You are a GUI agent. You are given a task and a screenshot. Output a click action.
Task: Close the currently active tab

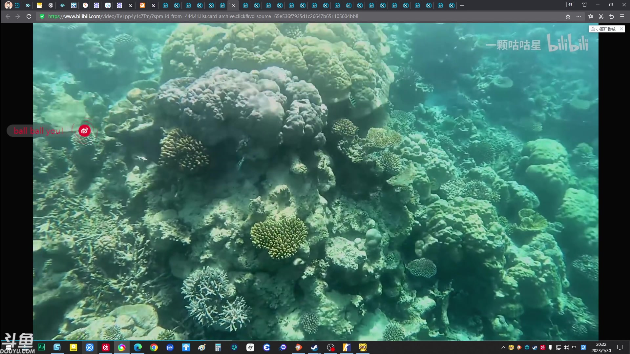point(234,6)
